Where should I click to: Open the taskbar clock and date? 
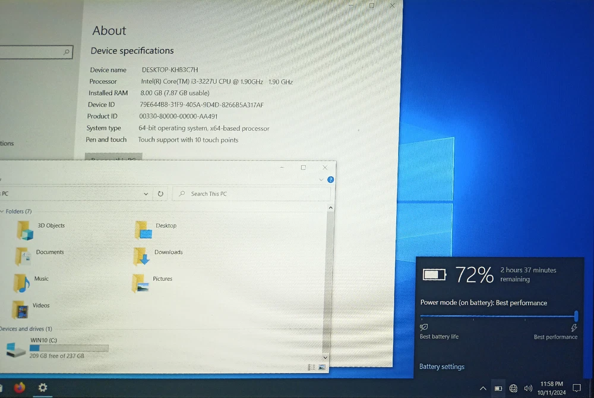tap(551, 388)
